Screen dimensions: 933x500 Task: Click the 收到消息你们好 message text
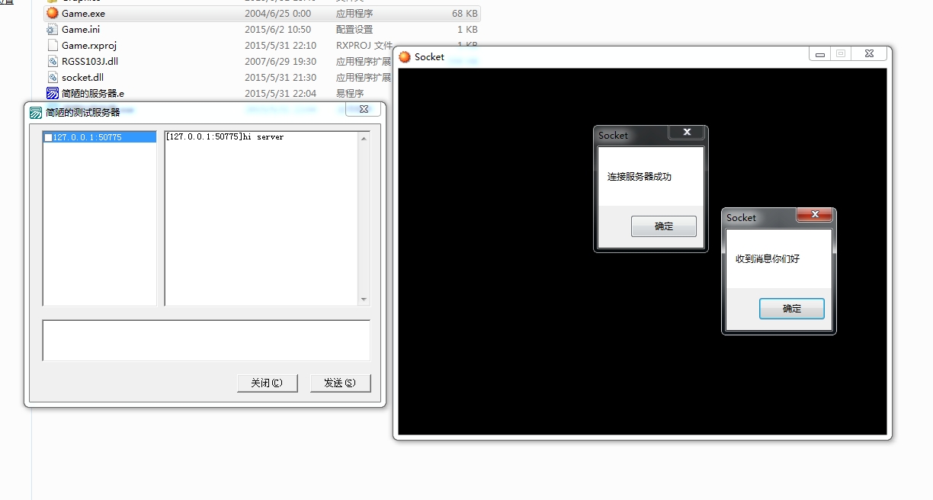768,259
